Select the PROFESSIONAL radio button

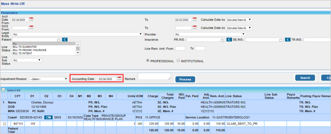[148, 61]
